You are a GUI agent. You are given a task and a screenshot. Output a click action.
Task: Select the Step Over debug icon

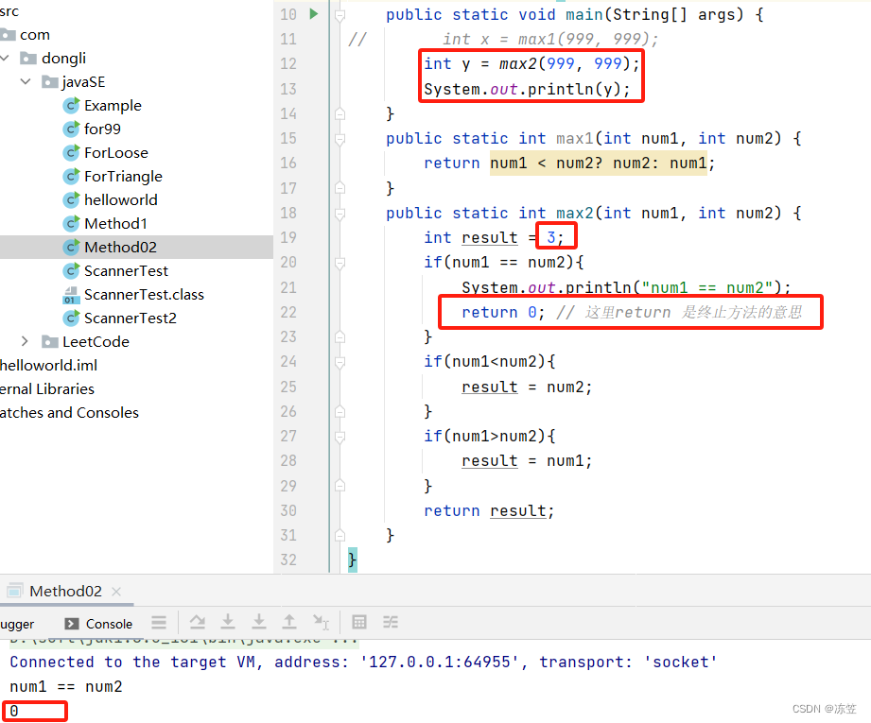coord(198,622)
